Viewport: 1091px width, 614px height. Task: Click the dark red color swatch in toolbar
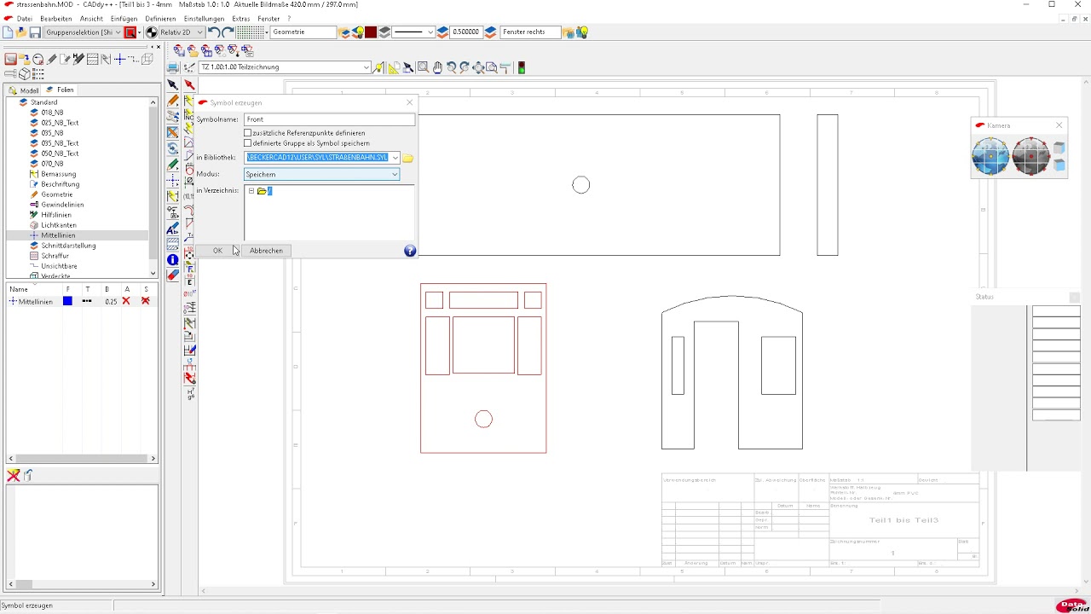(x=371, y=32)
